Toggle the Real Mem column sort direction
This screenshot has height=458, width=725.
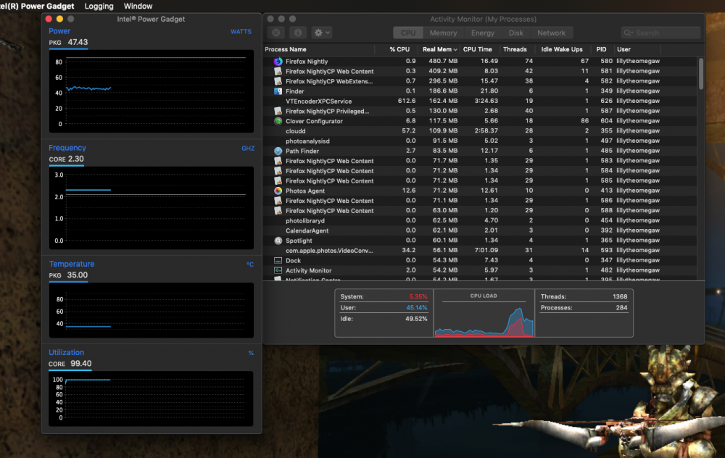point(439,49)
